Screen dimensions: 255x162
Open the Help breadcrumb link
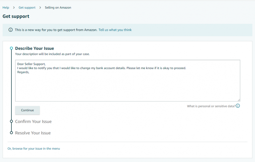pyautogui.click(x=6, y=8)
